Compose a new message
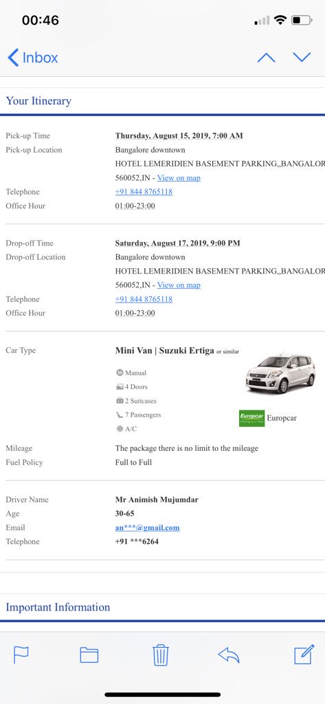This screenshot has height=704, width=325. click(x=304, y=654)
